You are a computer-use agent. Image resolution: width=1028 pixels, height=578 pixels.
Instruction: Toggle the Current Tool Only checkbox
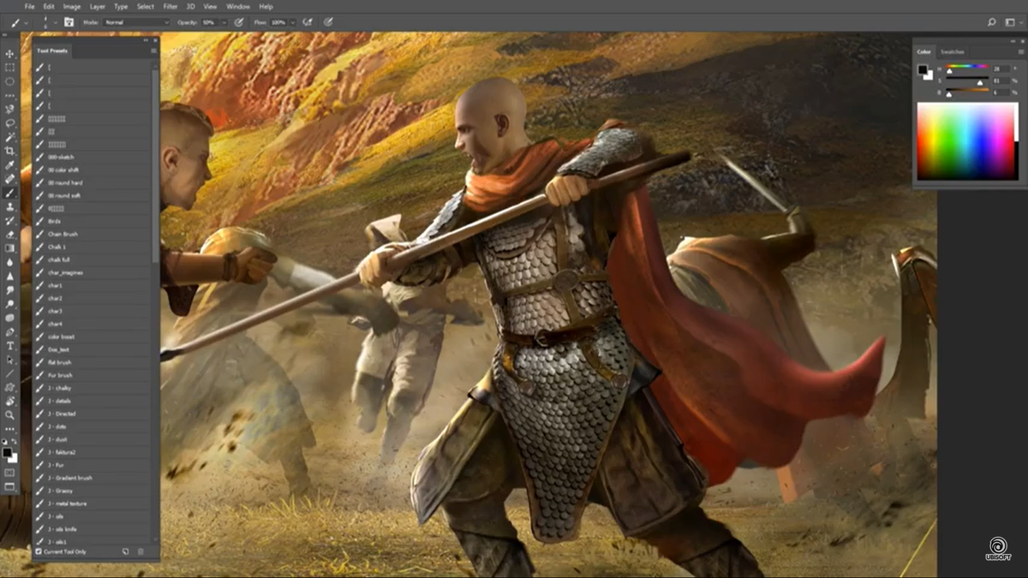coord(39,551)
